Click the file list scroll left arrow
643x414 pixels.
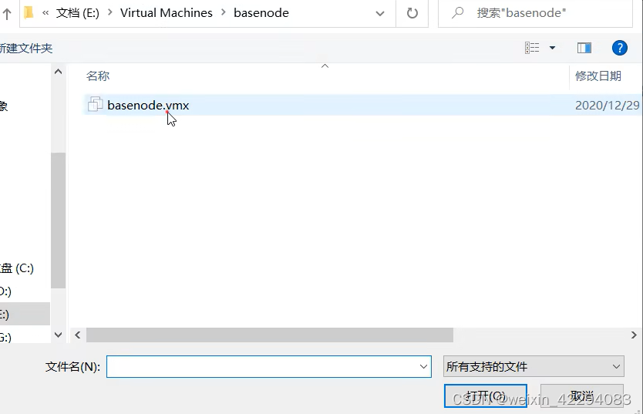[78, 335]
